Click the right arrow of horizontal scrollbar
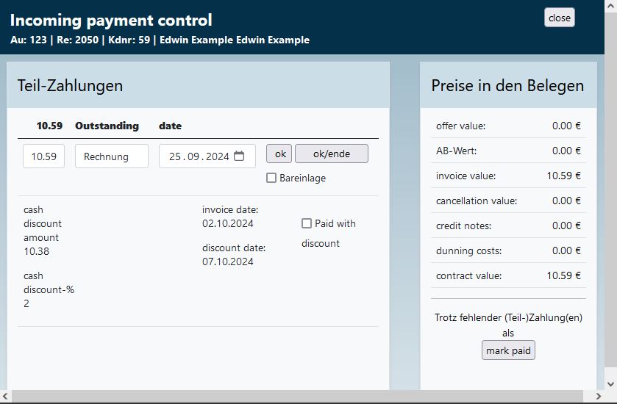617x404 pixels. click(x=599, y=397)
